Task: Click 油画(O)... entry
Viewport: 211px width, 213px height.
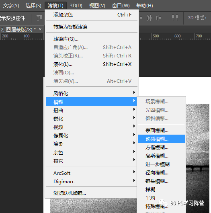Action: click(92, 72)
